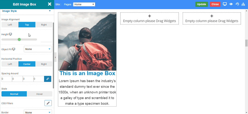Switch State to Normal

pyautogui.click(x=14, y=94)
